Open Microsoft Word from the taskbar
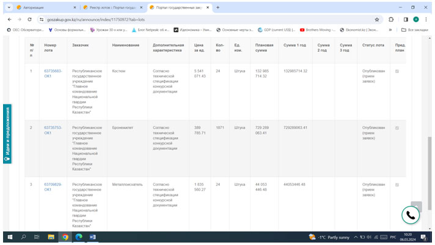Image resolution: width=435 pixels, height=245 pixels. click(x=93, y=236)
